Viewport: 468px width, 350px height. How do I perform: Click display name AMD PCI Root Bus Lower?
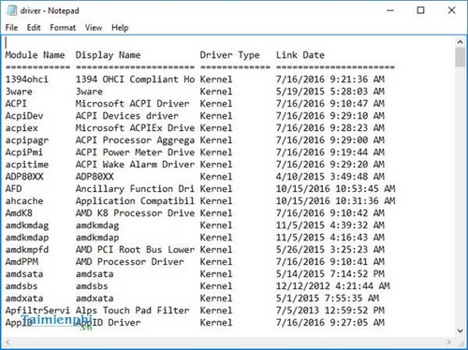pyautogui.click(x=135, y=250)
